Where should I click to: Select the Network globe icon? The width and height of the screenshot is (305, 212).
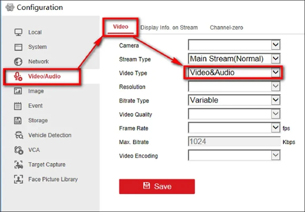click(x=18, y=62)
